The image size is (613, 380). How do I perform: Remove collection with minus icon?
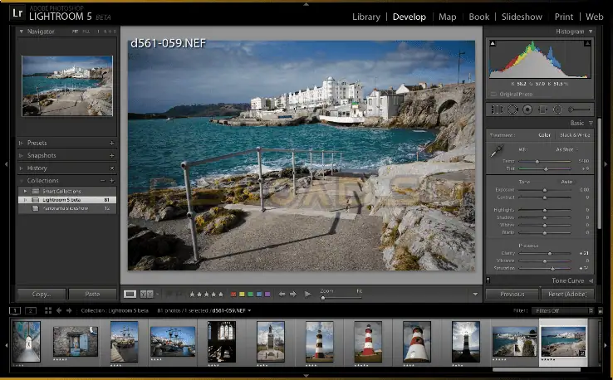[102, 180]
